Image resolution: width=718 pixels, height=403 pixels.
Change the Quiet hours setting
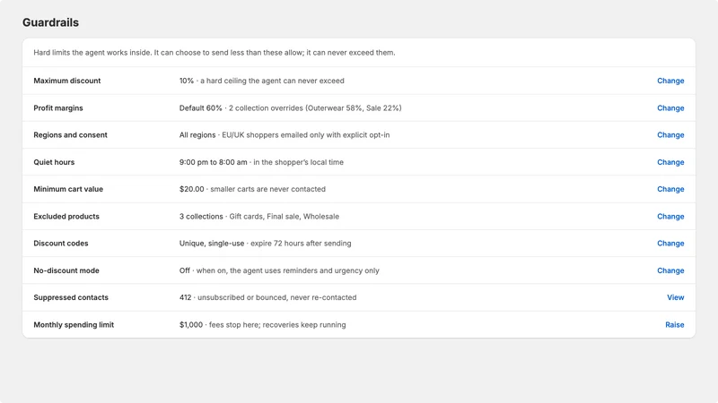pos(670,162)
